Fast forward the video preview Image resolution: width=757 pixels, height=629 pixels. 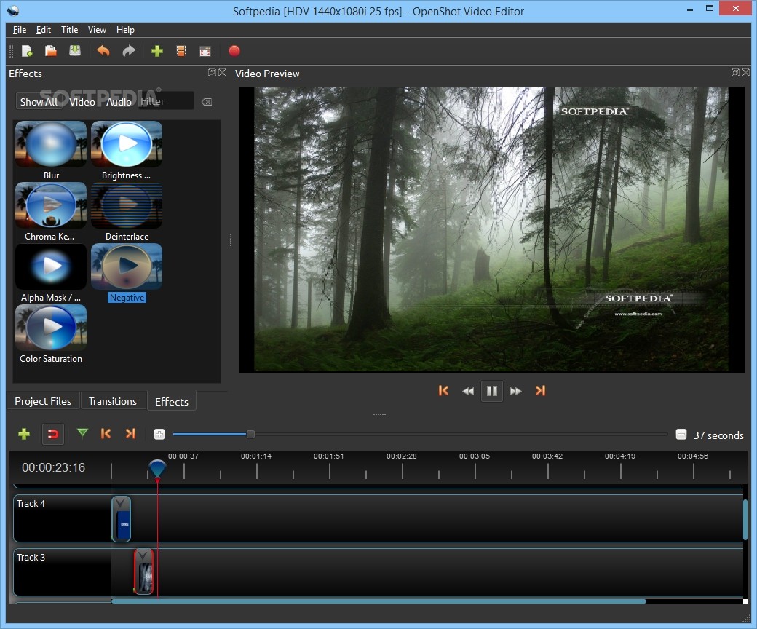click(x=515, y=391)
